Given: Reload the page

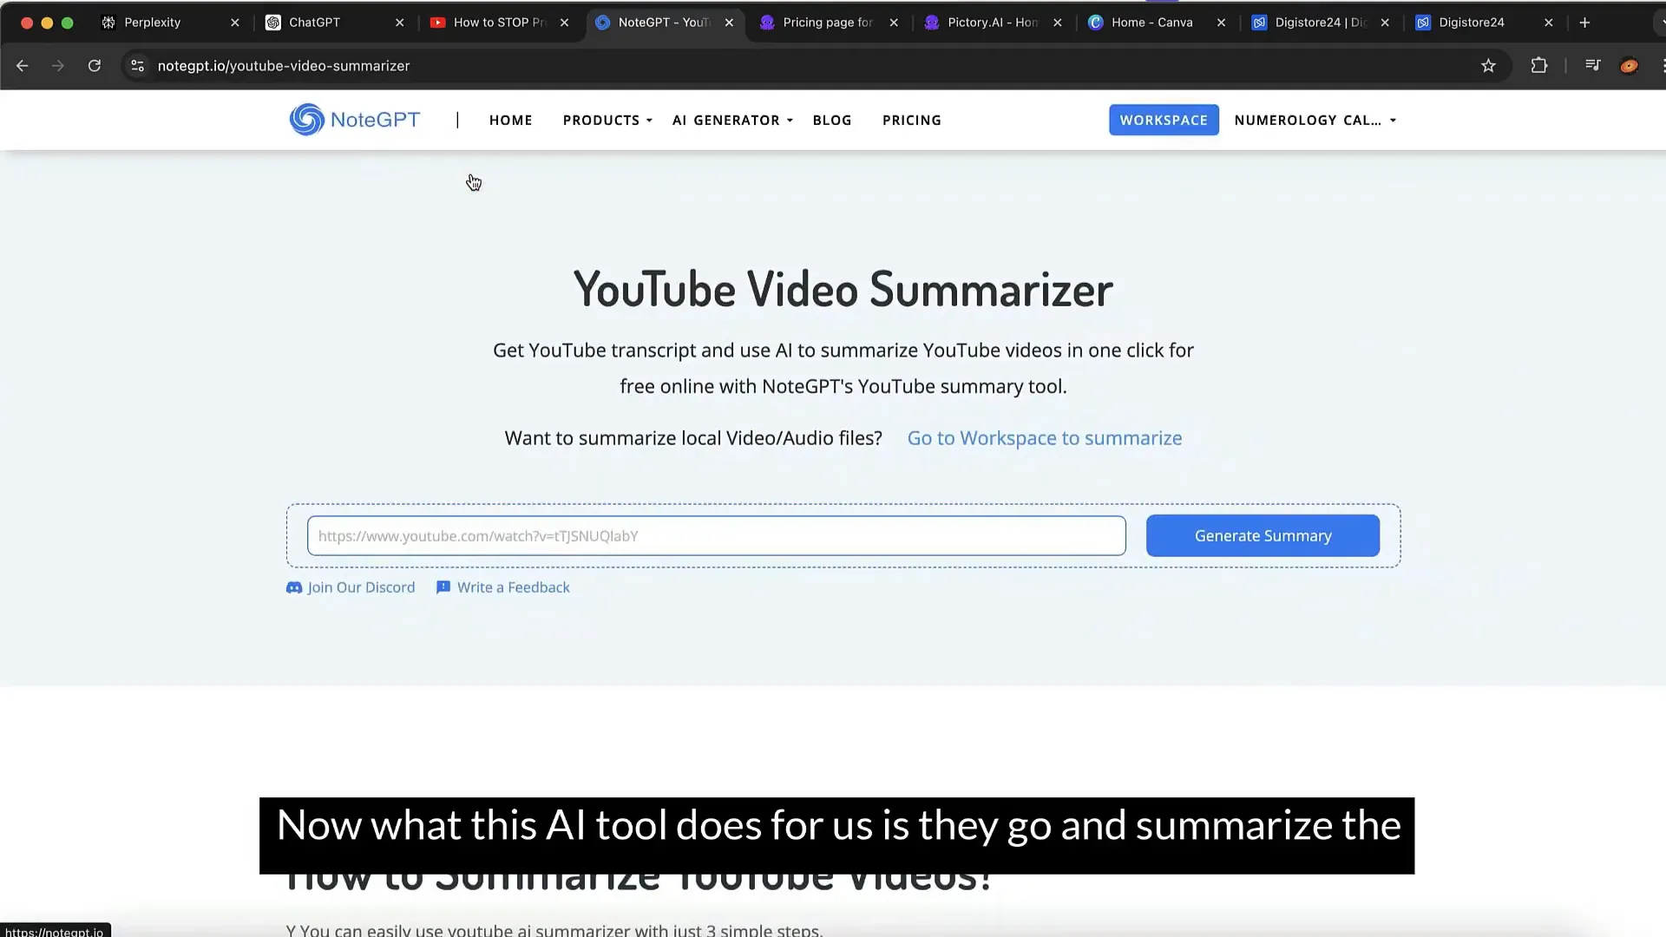Looking at the screenshot, I should pyautogui.click(x=95, y=66).
